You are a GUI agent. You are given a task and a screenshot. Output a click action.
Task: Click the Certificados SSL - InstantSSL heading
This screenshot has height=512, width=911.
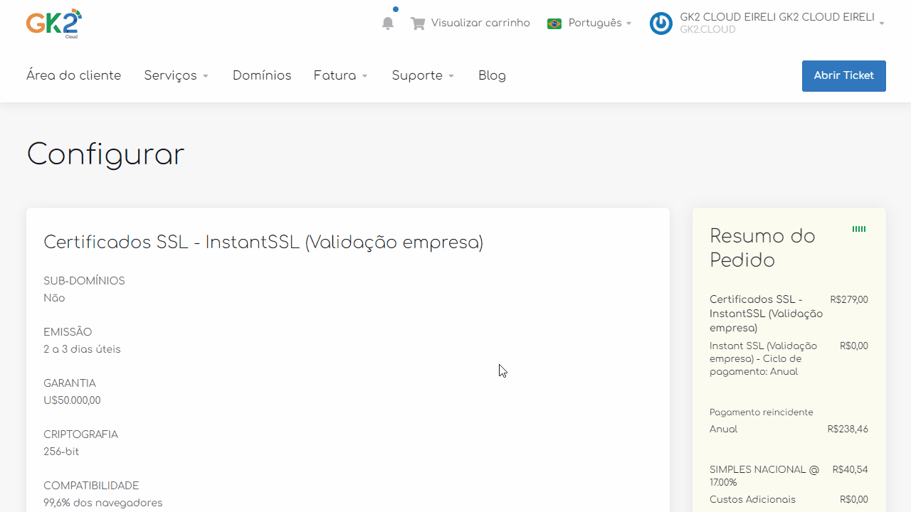(263, 242)
